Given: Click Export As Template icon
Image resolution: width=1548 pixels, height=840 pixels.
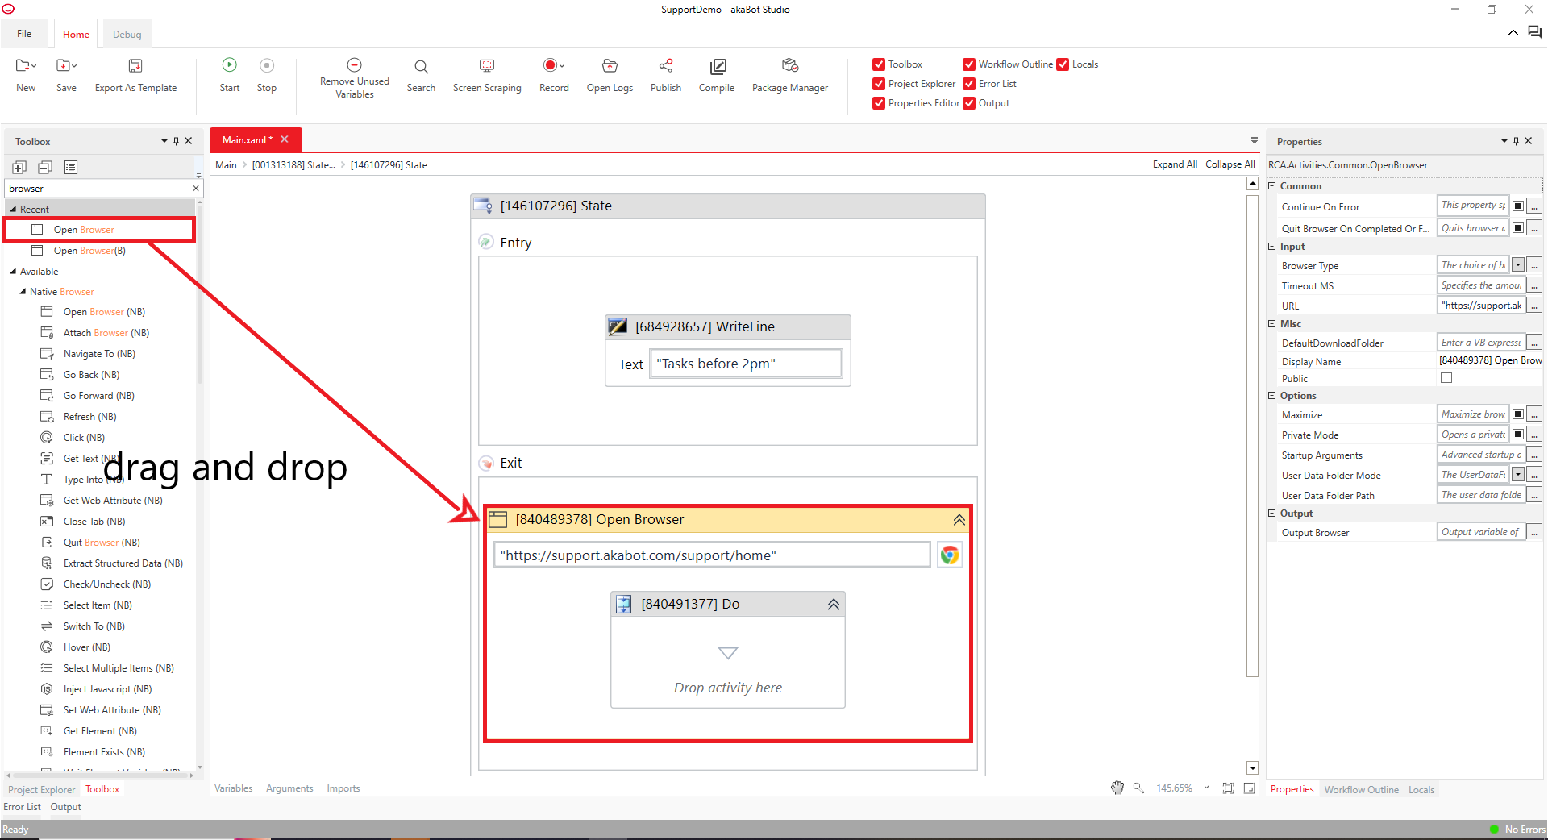Looking at the screenshot, I should click(x=135, y=66).
